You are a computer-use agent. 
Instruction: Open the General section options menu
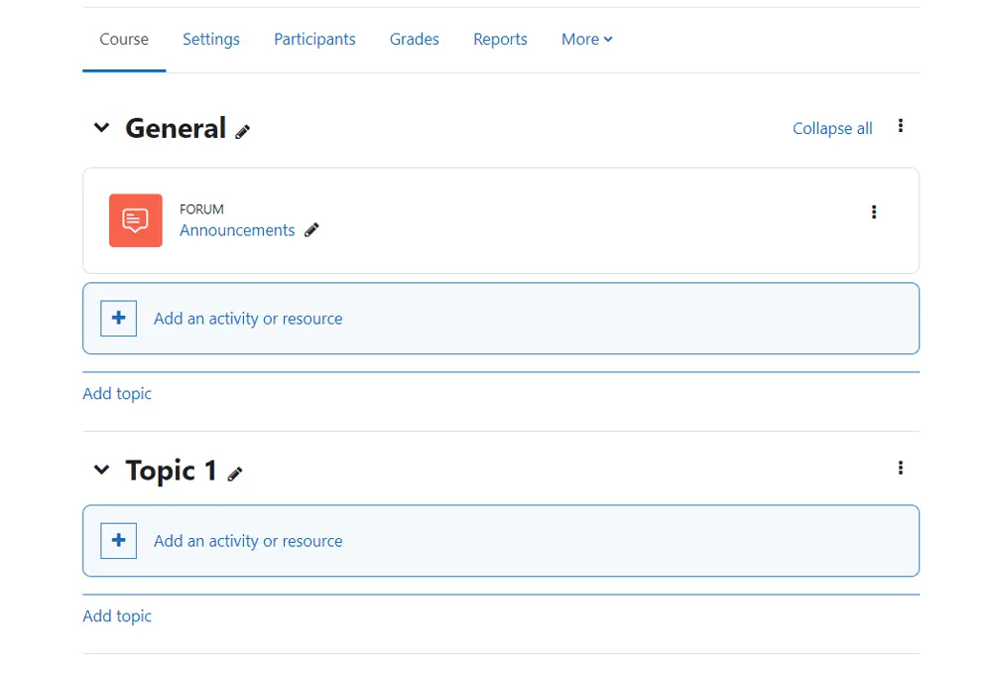click(901, 126)
